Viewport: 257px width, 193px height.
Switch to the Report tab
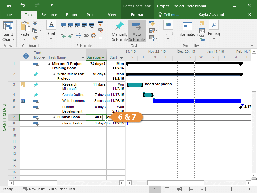point(72,15)
